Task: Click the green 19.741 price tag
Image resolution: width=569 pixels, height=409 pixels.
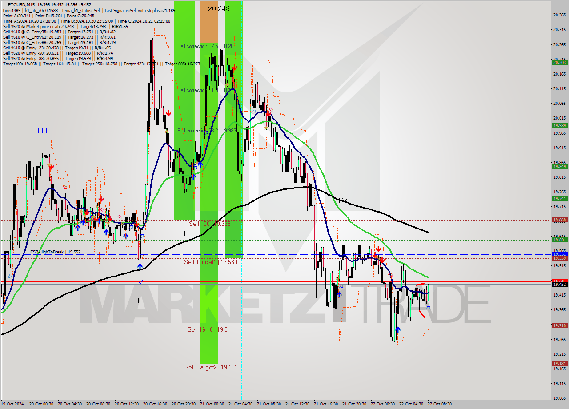Action: tap(559, 198)
